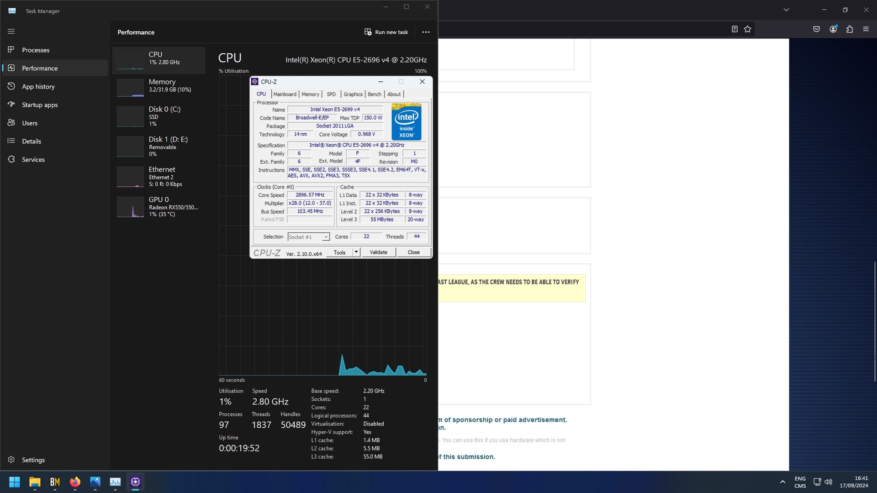
Task: Open the SPD tab in CPU-Z
Action: click(331, 94)
